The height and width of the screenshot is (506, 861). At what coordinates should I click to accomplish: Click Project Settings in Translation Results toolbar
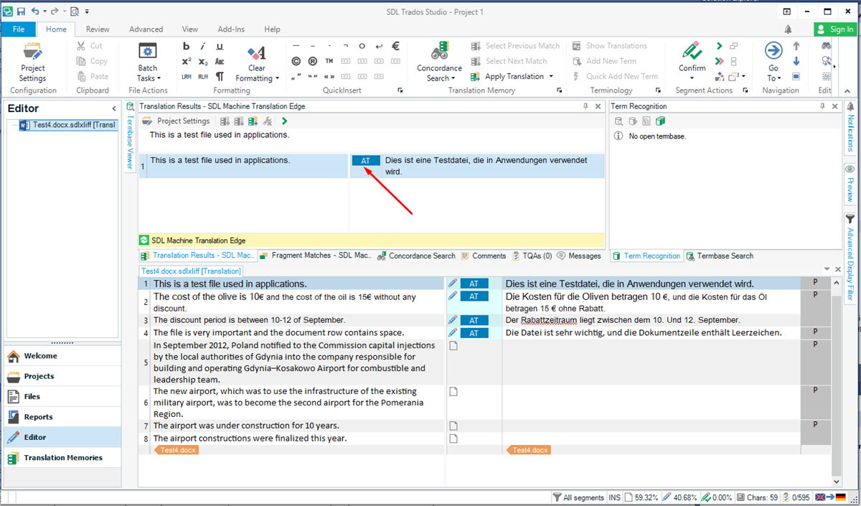[177, 121]
